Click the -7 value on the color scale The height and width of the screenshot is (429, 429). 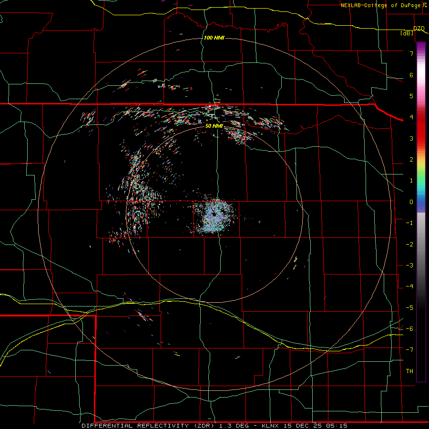pos(409,350)
